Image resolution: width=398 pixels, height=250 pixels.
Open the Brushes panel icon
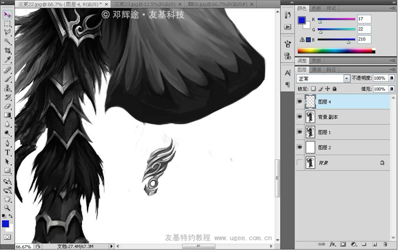[288, 44]
